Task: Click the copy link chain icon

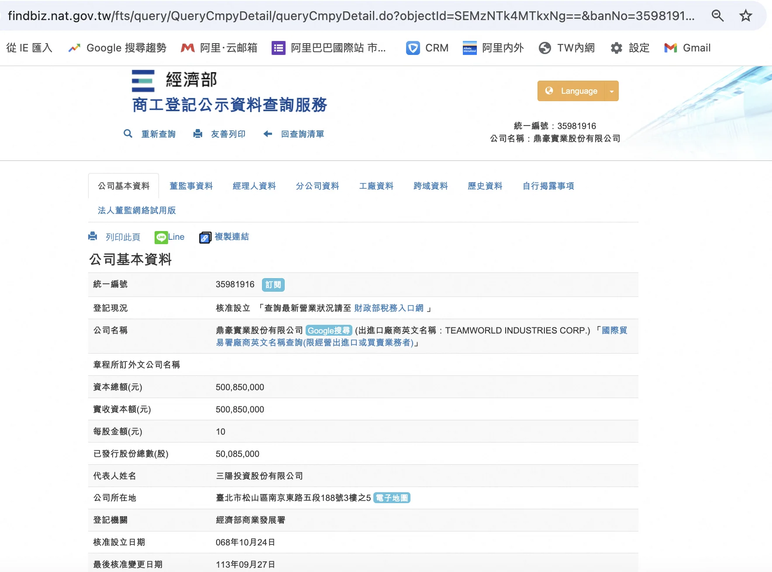Action: click(205, 238)
